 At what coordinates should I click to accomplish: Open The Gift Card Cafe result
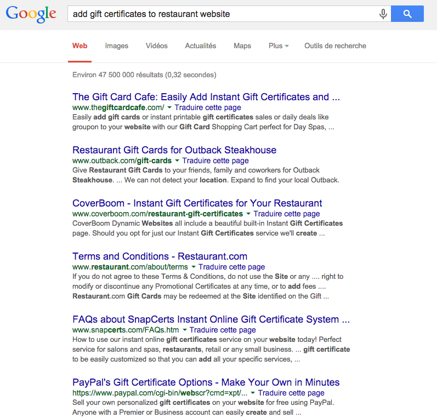coord(206,97)
